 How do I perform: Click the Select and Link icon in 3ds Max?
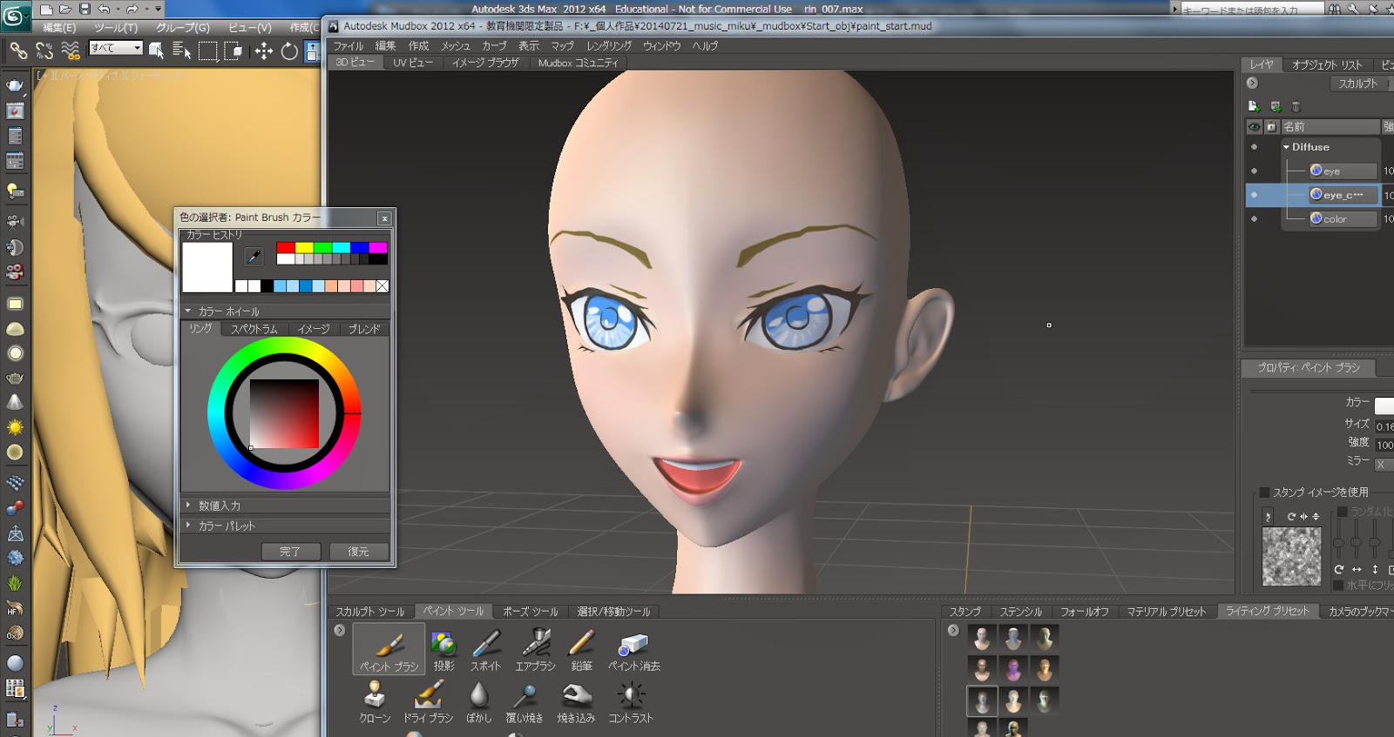point(18,51)
